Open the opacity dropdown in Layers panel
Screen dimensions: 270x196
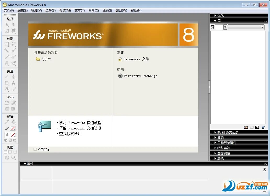225,27
